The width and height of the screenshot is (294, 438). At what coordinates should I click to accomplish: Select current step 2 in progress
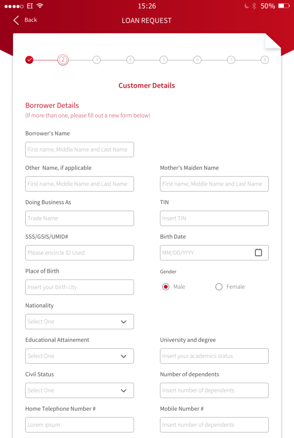click(x=63, y=60)
